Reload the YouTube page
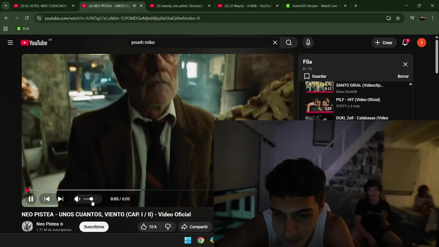439x247 pixels. 27,18
